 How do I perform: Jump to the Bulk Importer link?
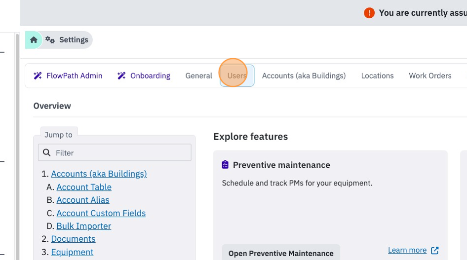(84, 226)
